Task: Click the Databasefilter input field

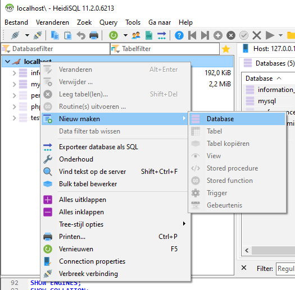Action: tap(55, 49)
